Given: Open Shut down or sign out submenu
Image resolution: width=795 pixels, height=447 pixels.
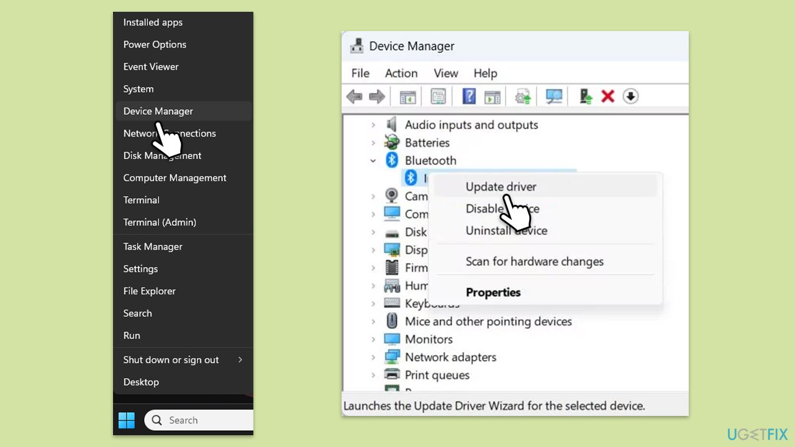Looking at the screenshot, I should [x=183, y=360].
